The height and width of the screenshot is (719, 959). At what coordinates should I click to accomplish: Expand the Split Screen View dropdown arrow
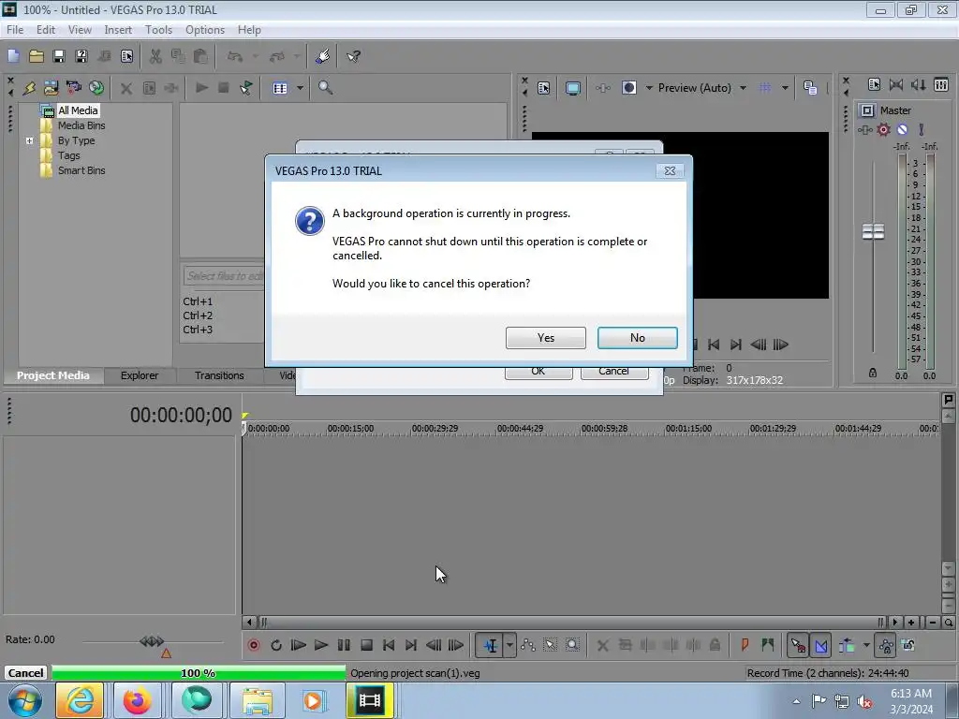pos(649,87)
